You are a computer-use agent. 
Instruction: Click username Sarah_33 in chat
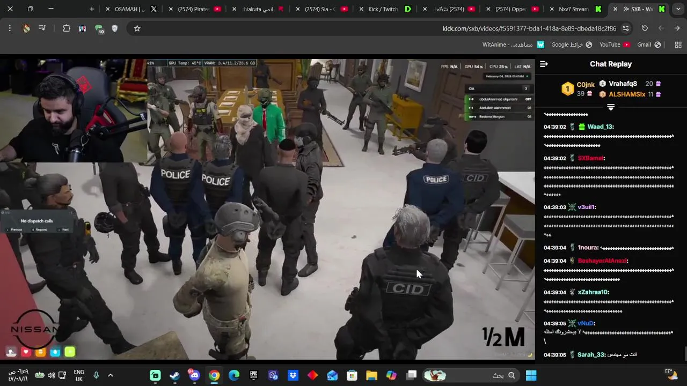click(x=591, y=355)
